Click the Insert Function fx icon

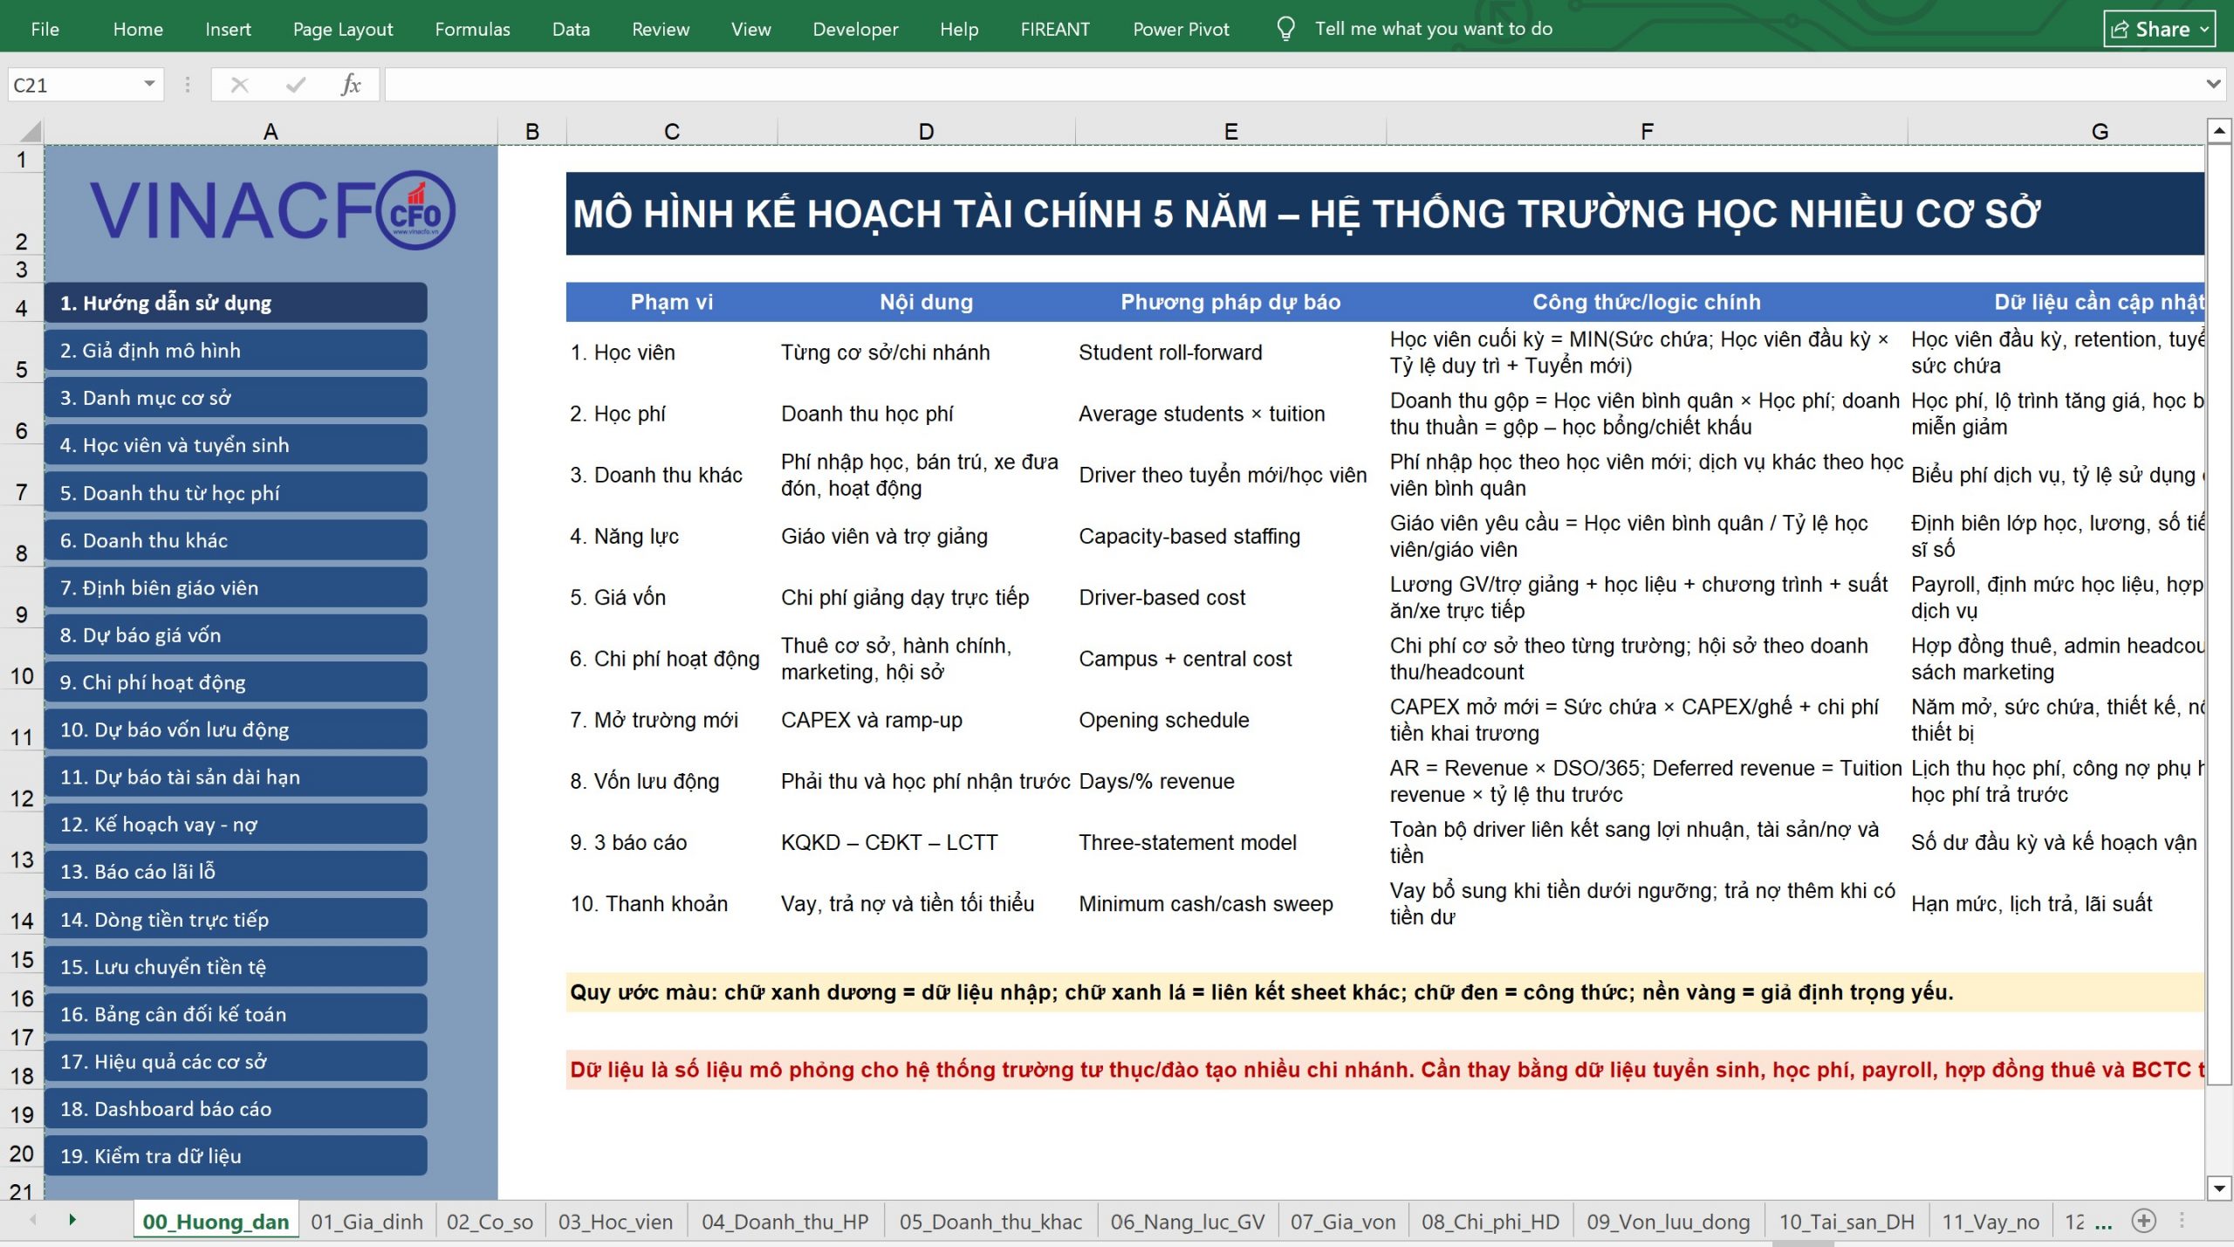tap(351, 85)
